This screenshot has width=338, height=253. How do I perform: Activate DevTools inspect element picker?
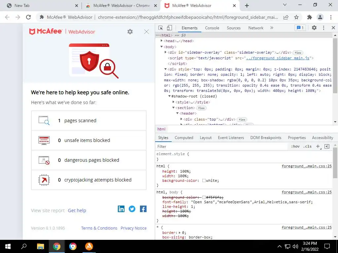pyautogui.click(x=161, y=28)
